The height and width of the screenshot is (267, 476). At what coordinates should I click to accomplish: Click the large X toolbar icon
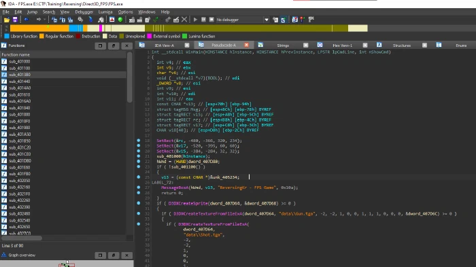(x=184, y=20)
